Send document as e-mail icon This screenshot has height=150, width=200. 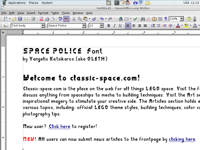pyautogui.click(x=26, y=19)
